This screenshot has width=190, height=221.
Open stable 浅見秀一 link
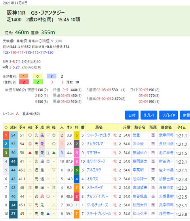coord(166,213)
